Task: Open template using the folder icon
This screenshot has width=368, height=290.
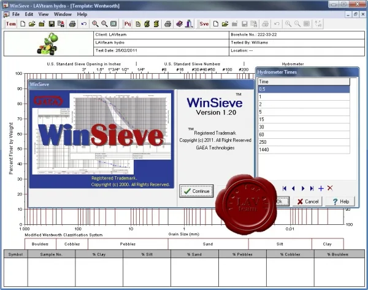Action: click(x=32, y=24)
